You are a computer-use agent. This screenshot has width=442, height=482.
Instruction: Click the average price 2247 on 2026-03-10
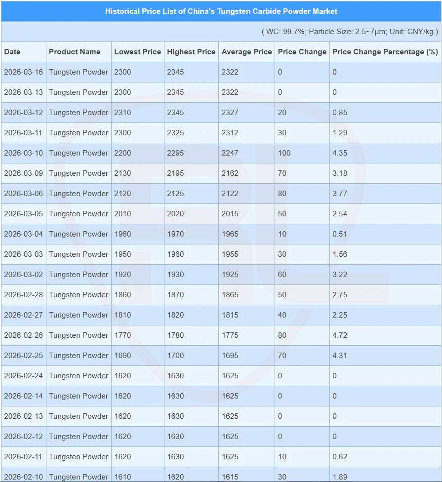coord(230,153)
